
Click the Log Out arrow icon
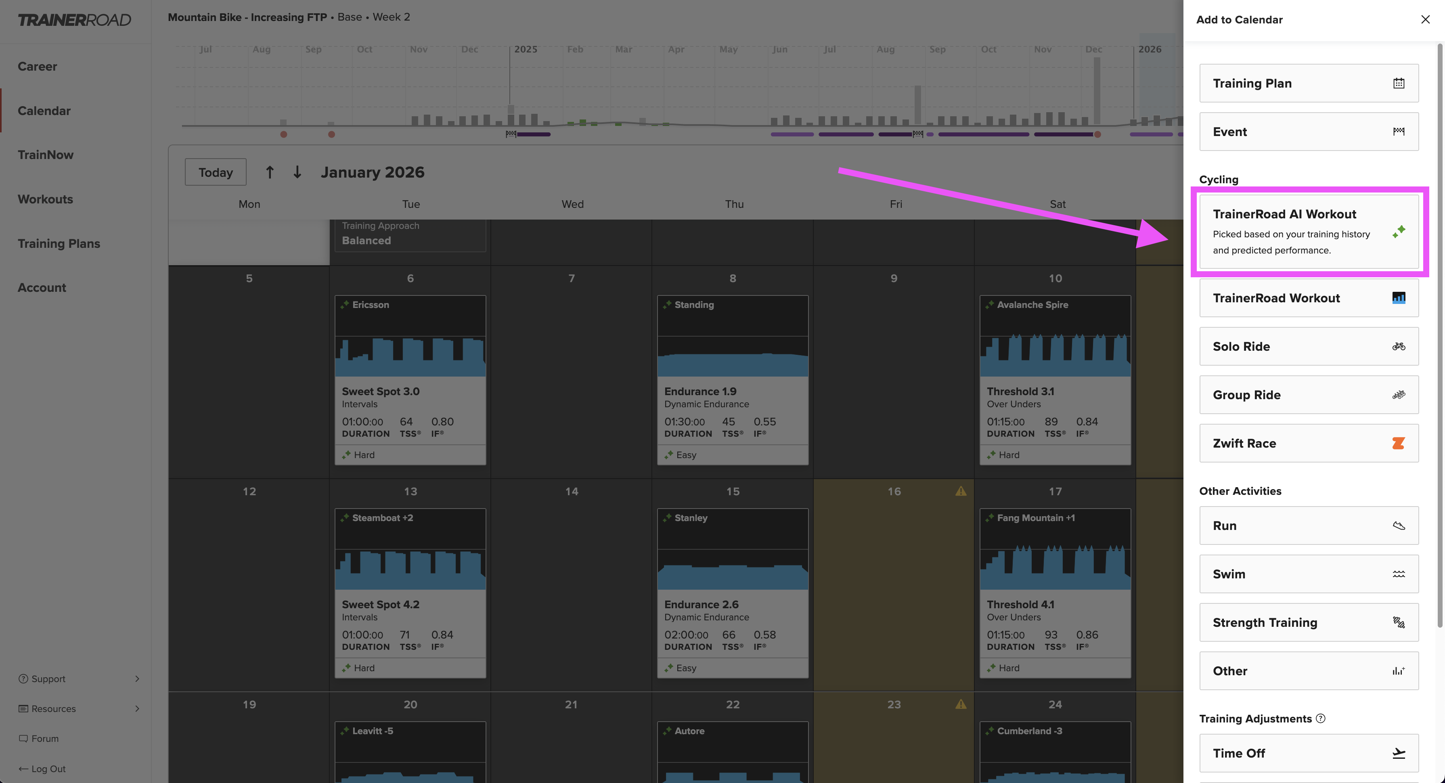tap(23, 768)
